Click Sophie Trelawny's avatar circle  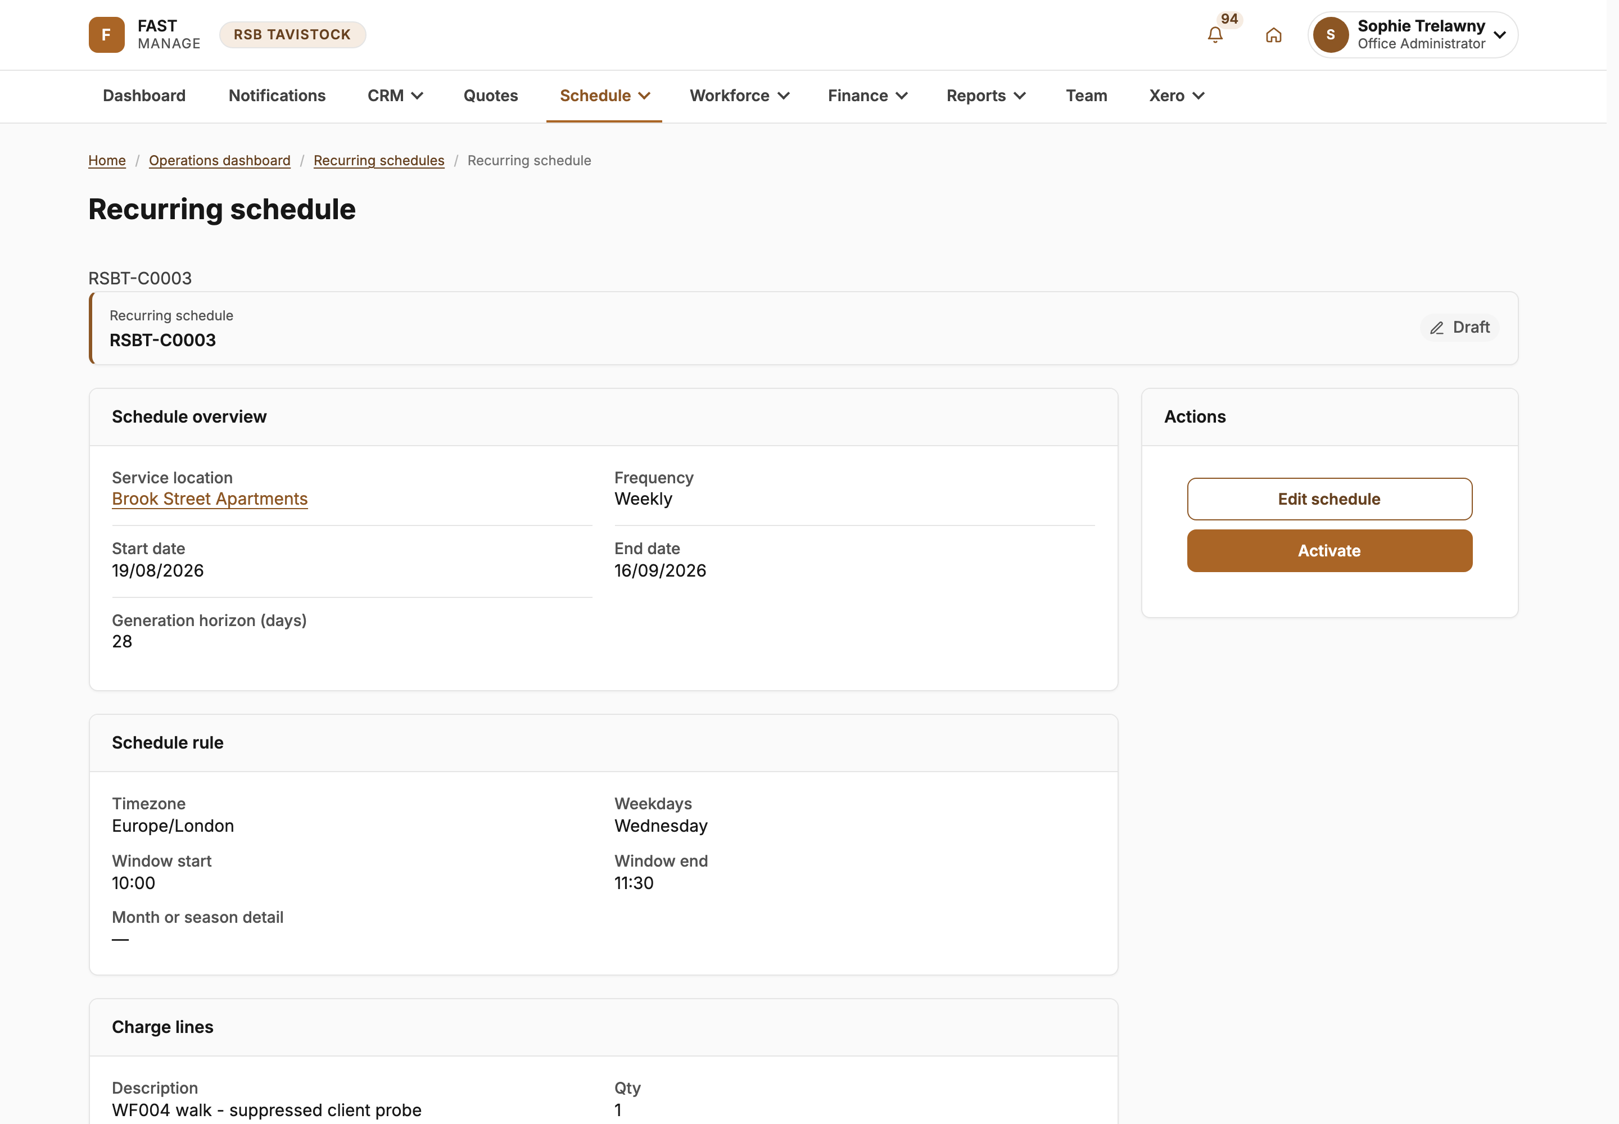(x=1330, y=34)
